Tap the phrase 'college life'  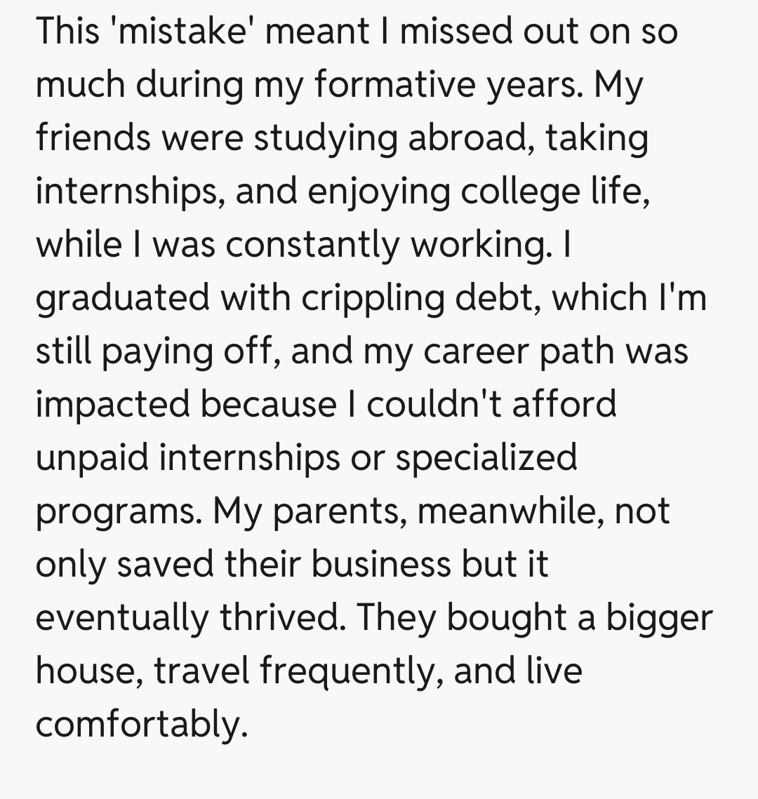[x=554, y=192]
